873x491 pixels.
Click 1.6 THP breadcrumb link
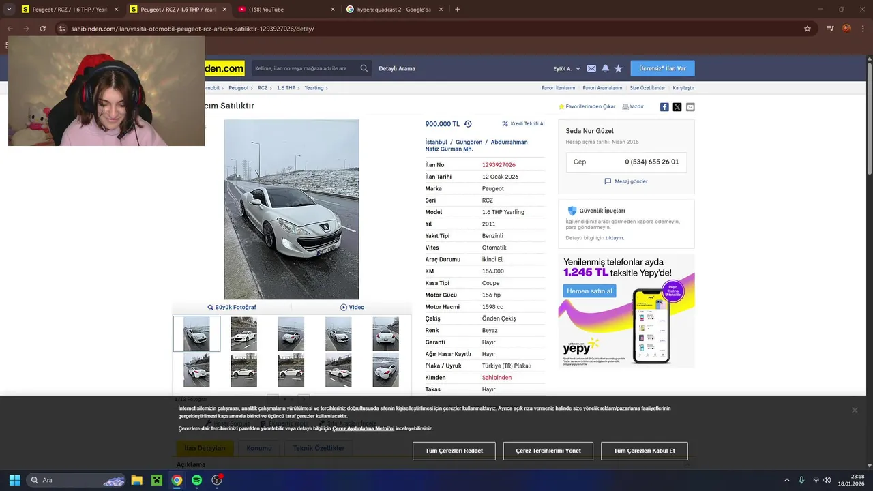point(286,88)
